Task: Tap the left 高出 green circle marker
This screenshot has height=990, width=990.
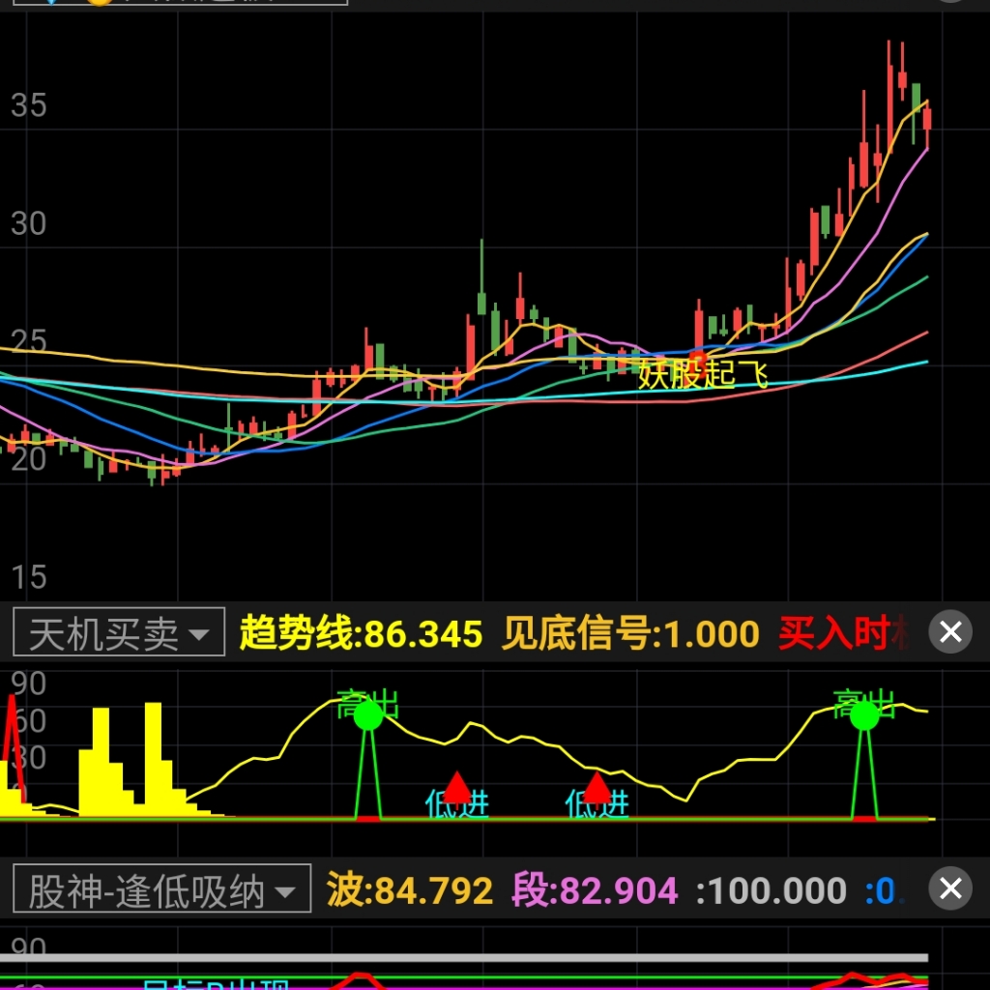Action: [x=367, y=714]
